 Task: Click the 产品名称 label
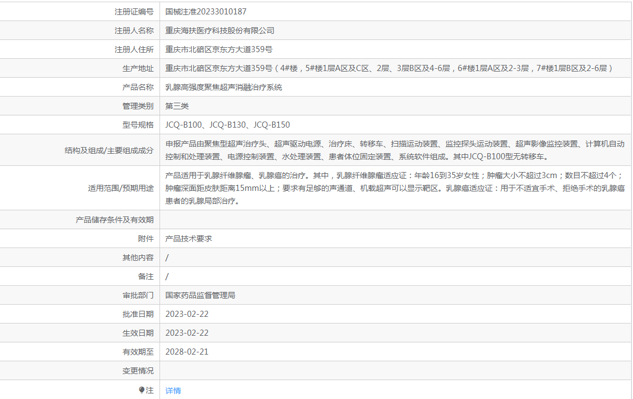pyautogui.click(x=138, y=88)
